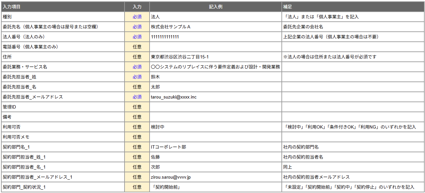This screenshot has height=193, width=425.
Task: Click the example number 1111111111111
Action: [x=165, y=37]
